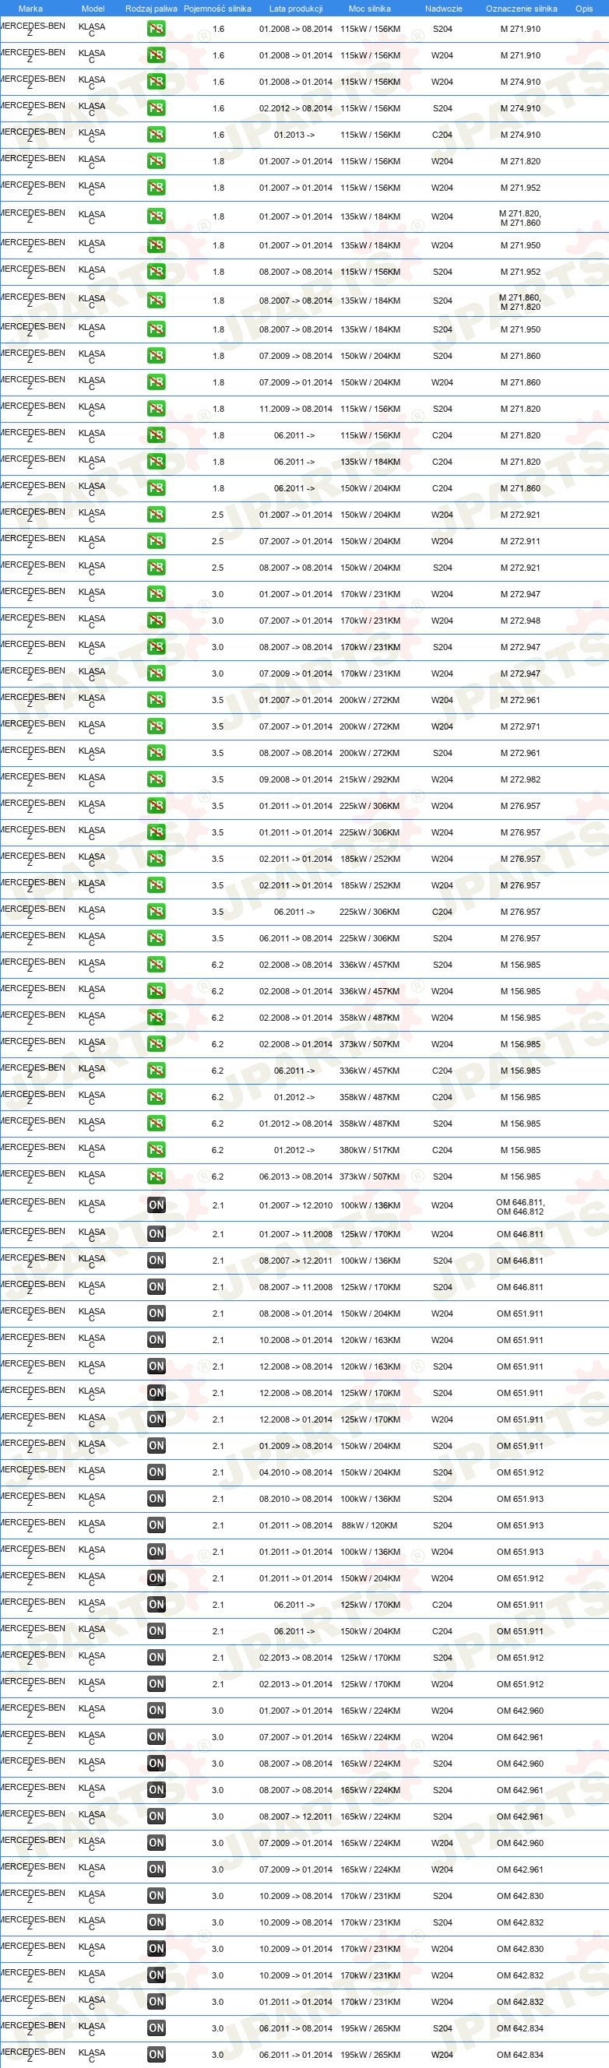
Task: Select the 09.2008 -> 01.2014 production years cell
Action: click(296, 779)
